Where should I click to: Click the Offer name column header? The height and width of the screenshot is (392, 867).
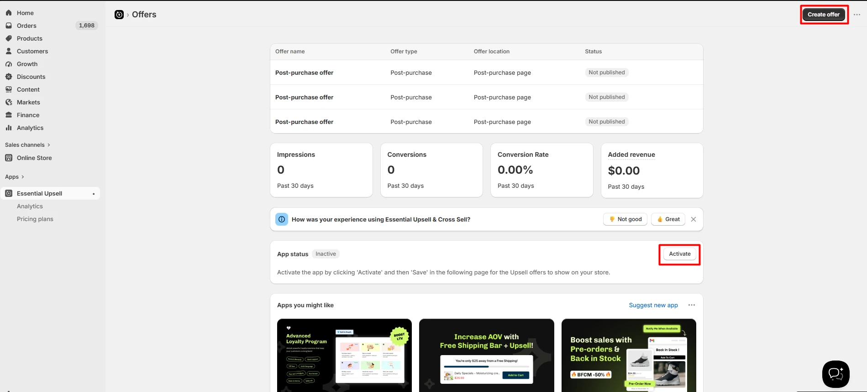pos(290,52)
